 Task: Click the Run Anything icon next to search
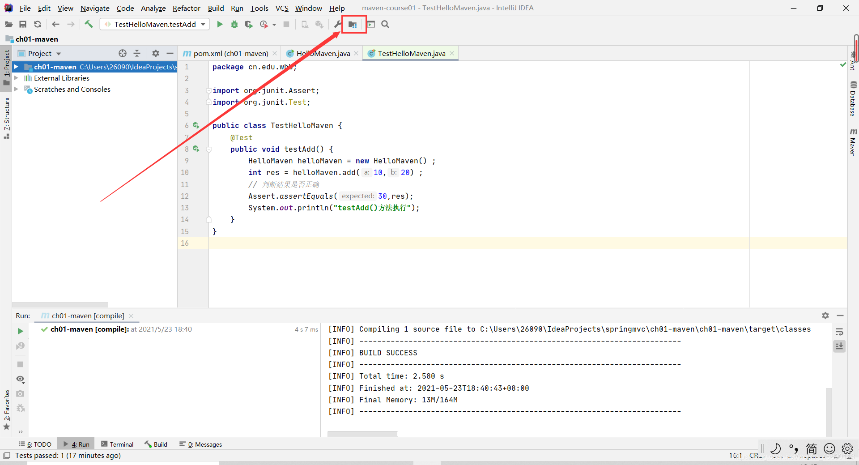(x=371, y=24)
